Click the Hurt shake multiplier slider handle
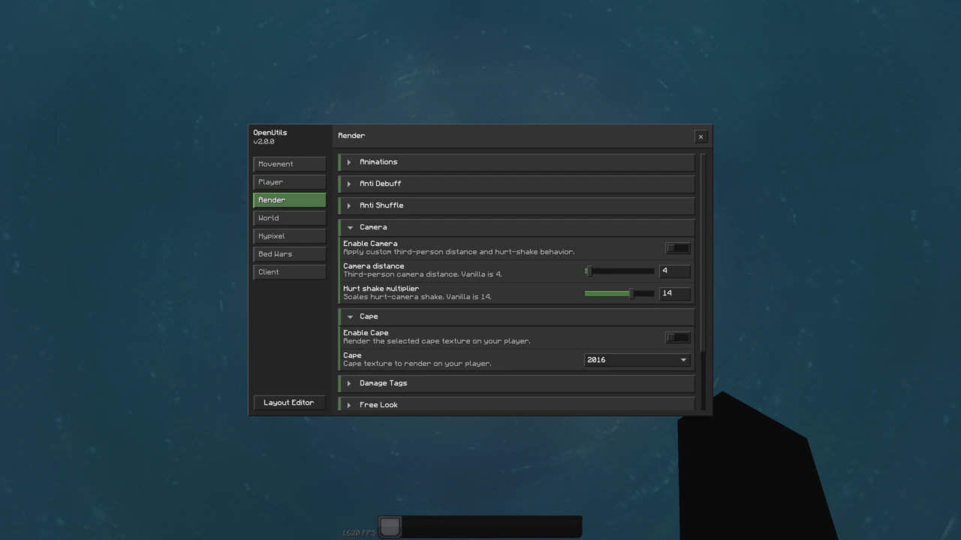 click(631, 293)
